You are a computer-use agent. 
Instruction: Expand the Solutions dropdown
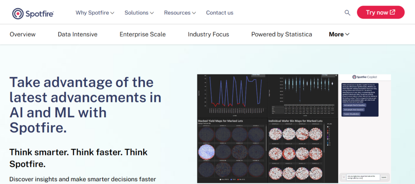tap(139, 13)
